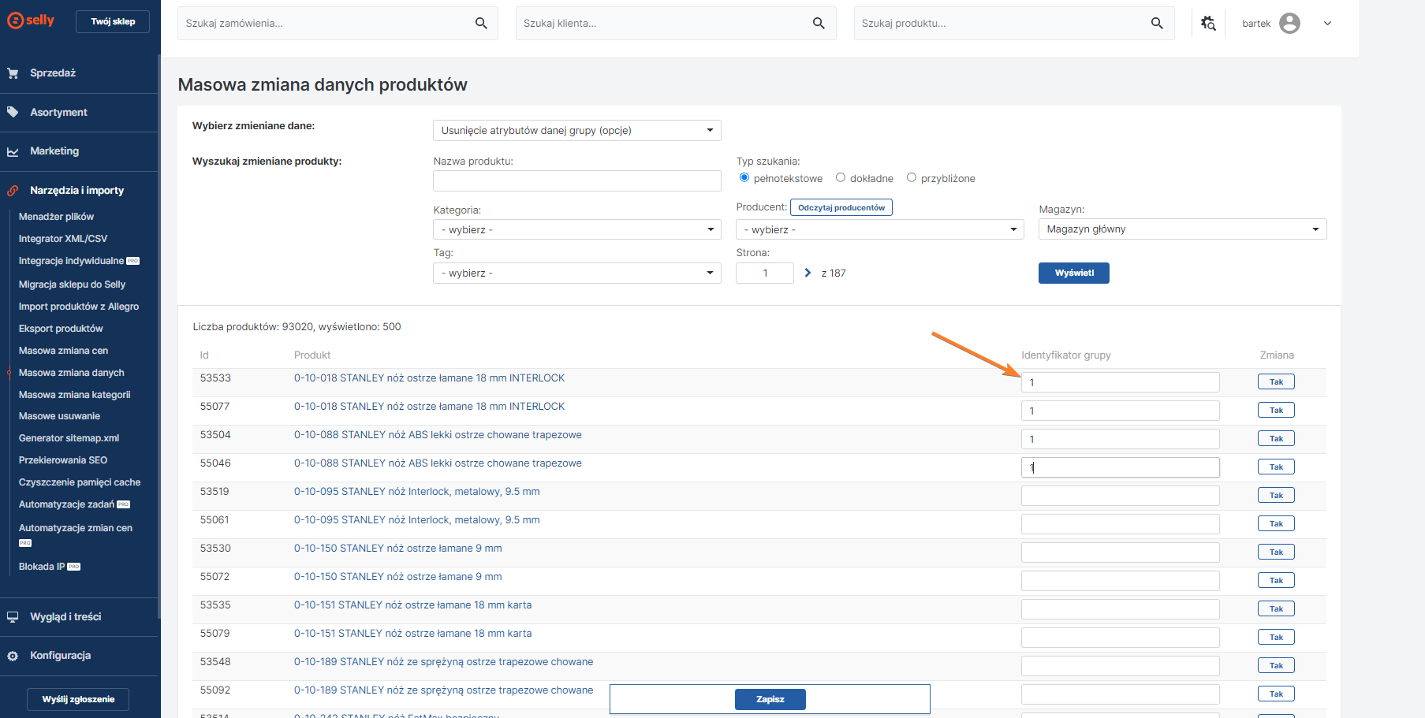
Task: Select the dokładne search type
Action: 841,178
